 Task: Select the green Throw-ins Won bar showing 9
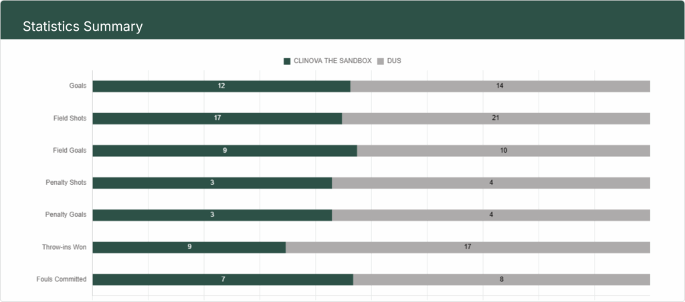pyautogui.click(x=189, y=247)
